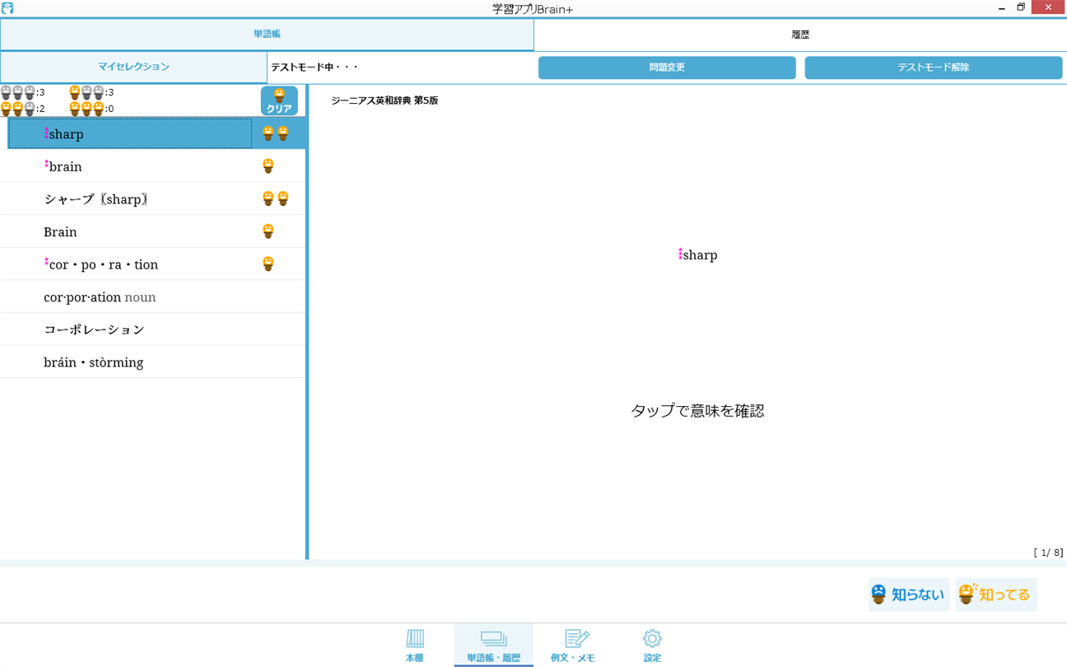Click lightbulb icons beside シャープ entry
Image resolution: width=1067 pixels, height=667 pixels.
pyautogui.click(x=276, y=198)
